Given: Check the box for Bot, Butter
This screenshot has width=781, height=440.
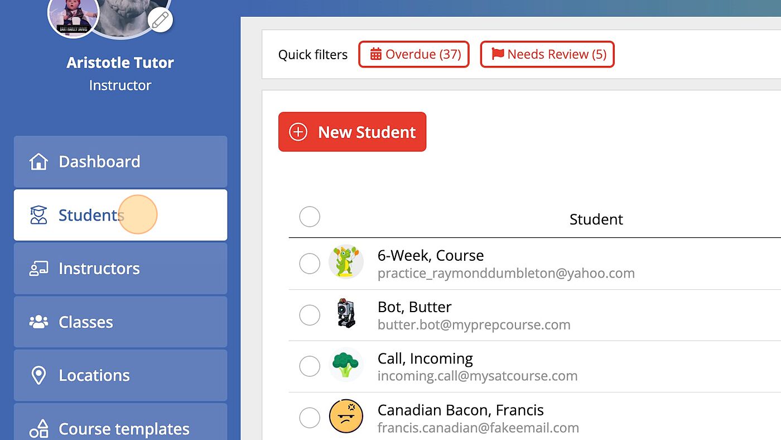Looking at the screenshot, I should (x=310, y=315).
